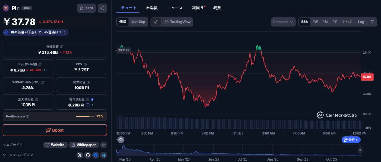Click info icon beside Vol/Mkt Cap (24h)
381x162 pixels.
[x=42, y=82]
